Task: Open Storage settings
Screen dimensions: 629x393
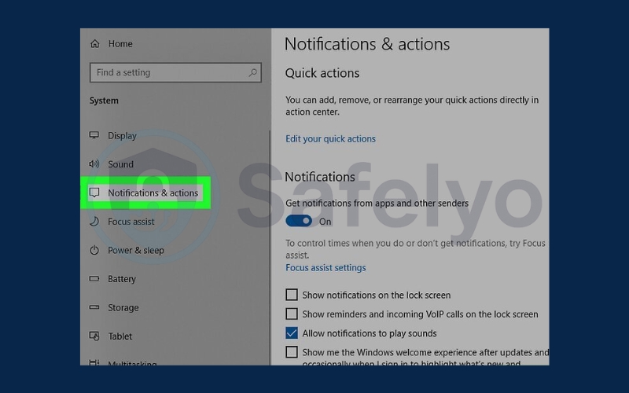Action: [123, 307]
